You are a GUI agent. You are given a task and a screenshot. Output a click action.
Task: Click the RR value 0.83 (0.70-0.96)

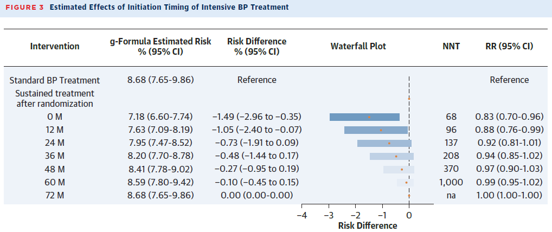[x=509, y=117]
